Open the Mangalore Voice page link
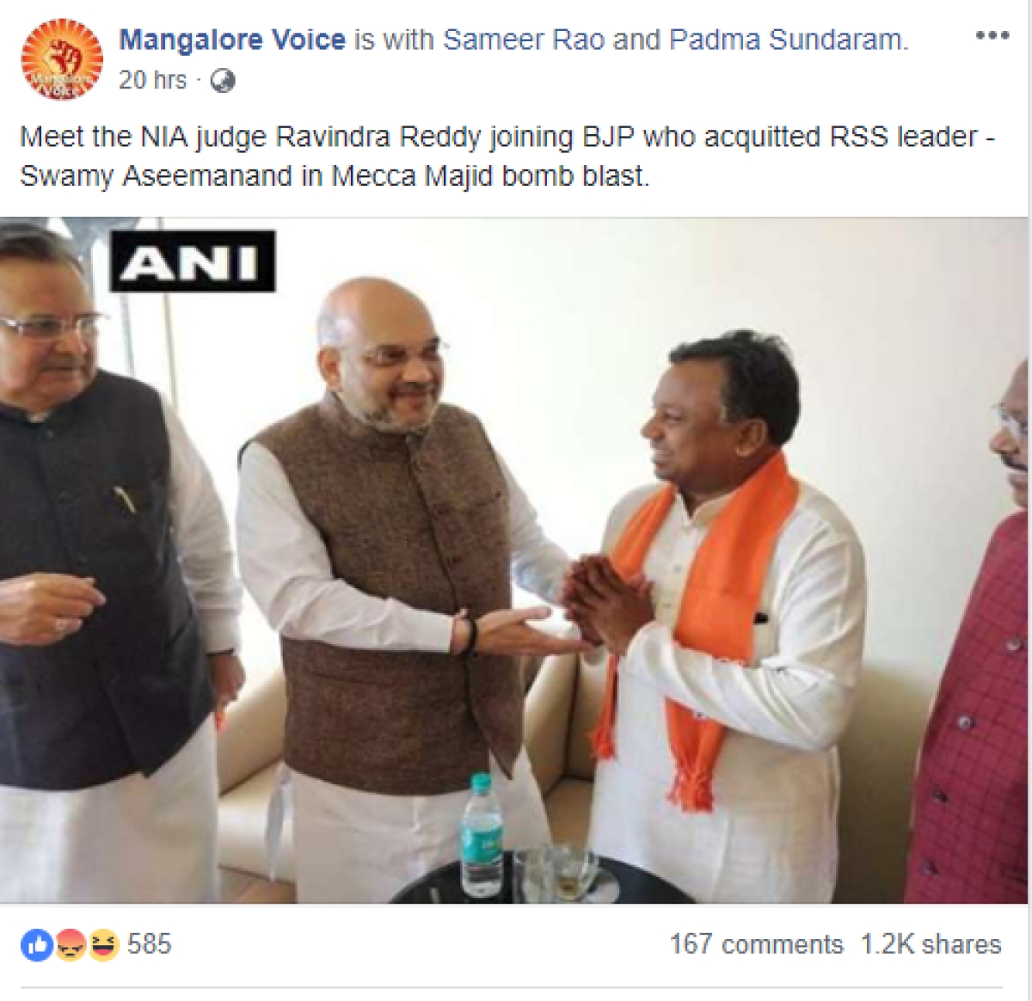The width and height of the screenshot is (1032, 1001). [x=232, y=39]
